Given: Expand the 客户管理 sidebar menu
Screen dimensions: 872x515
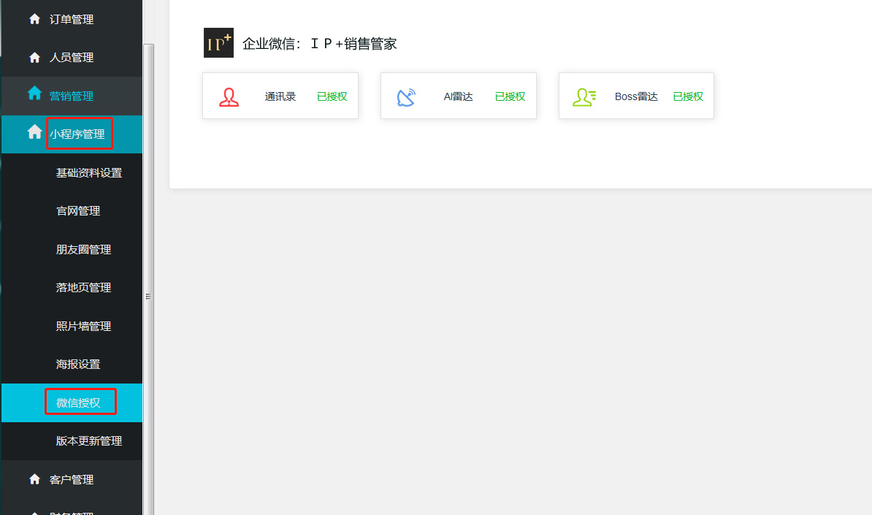Looking at the screenshot, I should (72, 480).
